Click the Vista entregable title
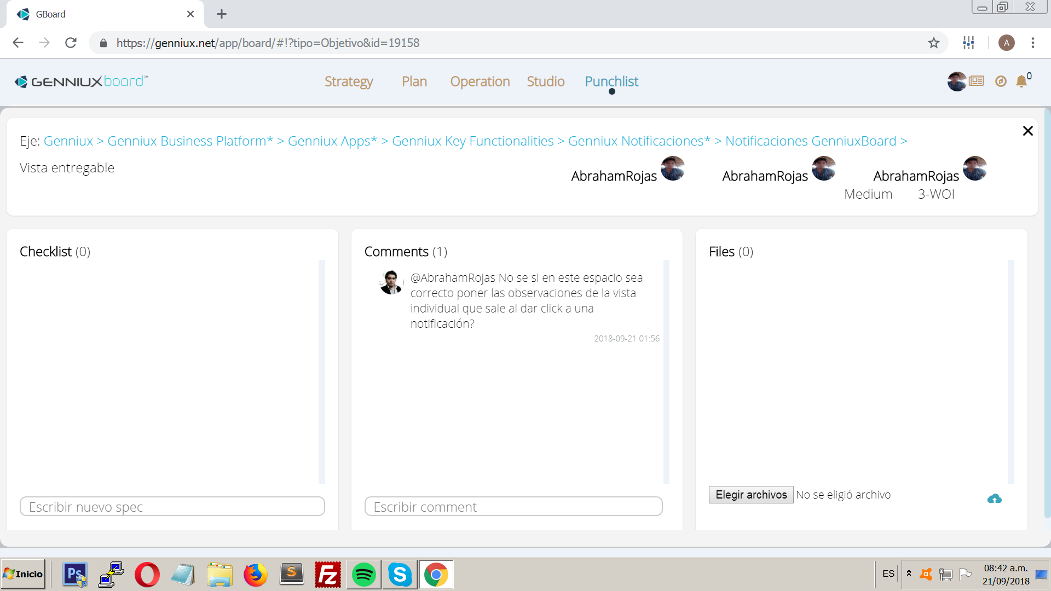Image resolution: width=1051 pixels, height=591 pixels. click(67, 168)
